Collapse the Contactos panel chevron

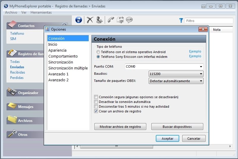(64, 25)
